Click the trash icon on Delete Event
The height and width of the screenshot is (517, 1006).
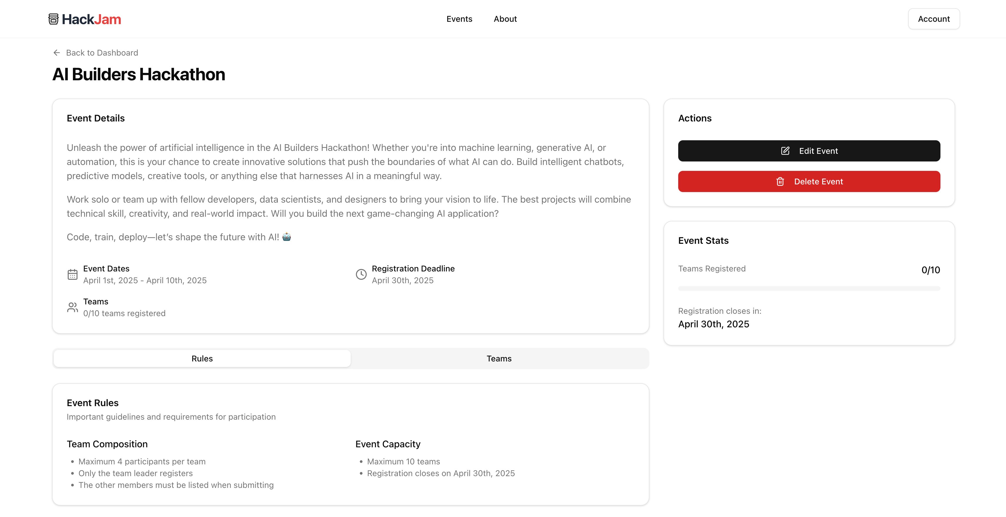[780, 181]
